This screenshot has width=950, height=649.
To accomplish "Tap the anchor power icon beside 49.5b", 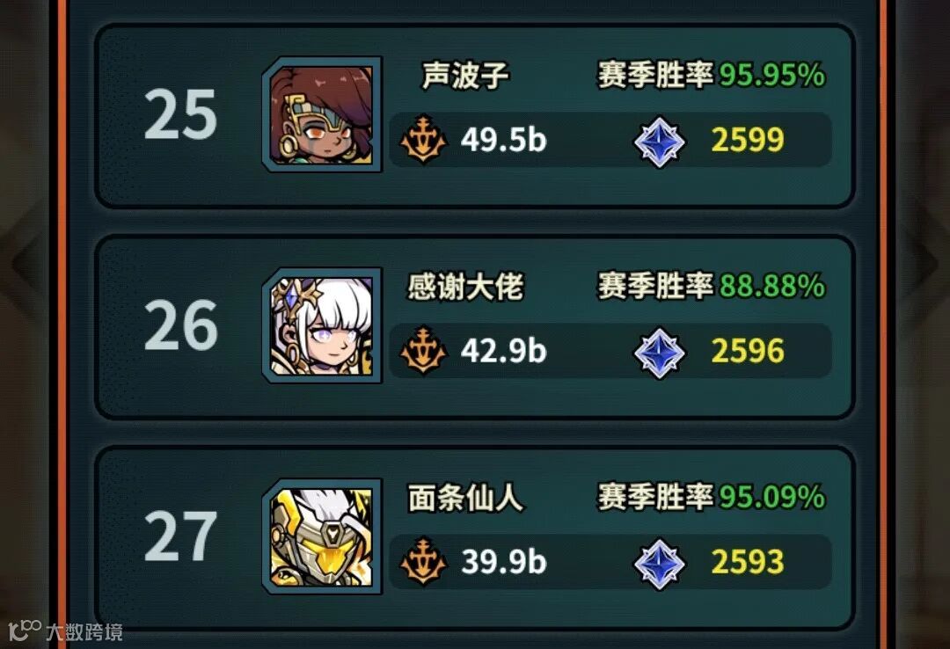I will (x=423, y=139).
